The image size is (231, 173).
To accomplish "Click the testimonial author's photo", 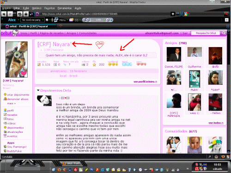I will [x=44, y=101].
